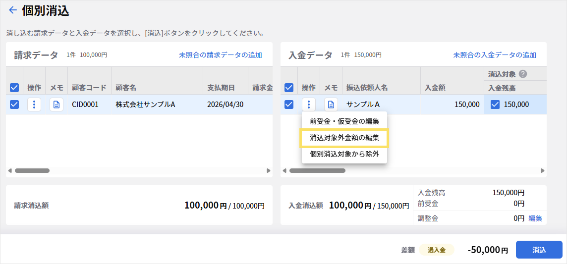Viewport: 567px width, 264px height.
Task: Click right scroll arrow under 入金データ table
Action: coord(542,170)
